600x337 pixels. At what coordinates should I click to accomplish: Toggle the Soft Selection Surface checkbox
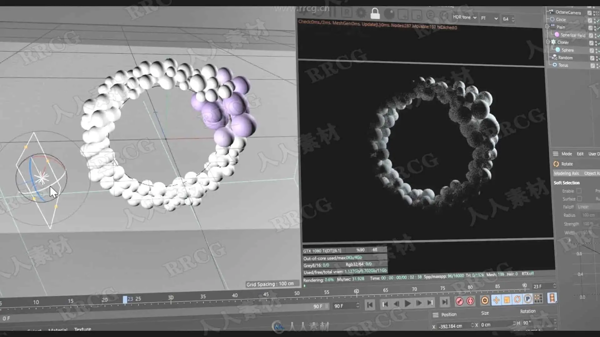tap(579, 198)
